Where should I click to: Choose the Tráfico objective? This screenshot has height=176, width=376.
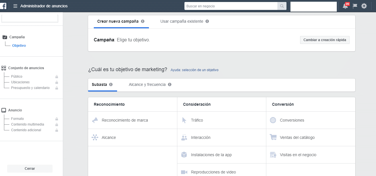point(197,120)
